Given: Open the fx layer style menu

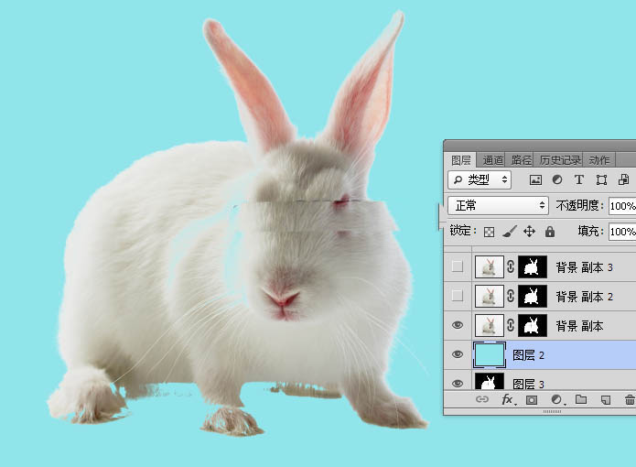Looking at the screenshot, I should tap(508, 399).
